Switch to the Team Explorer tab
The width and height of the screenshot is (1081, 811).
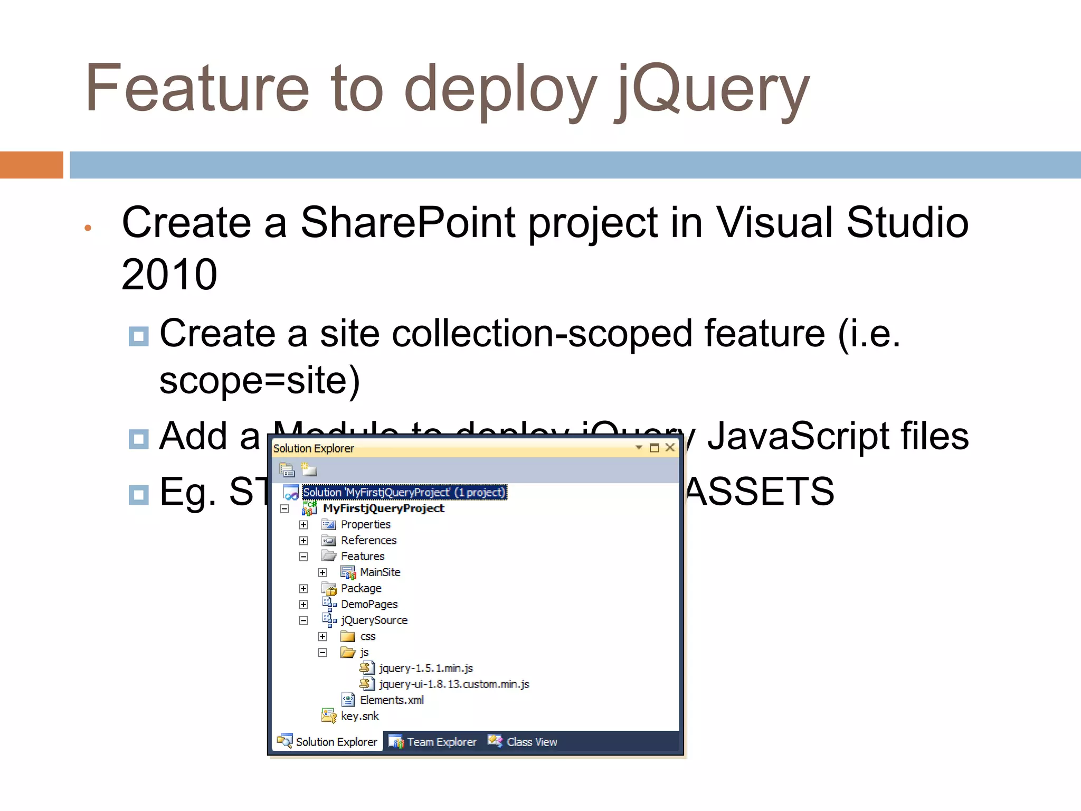(433, 741)
